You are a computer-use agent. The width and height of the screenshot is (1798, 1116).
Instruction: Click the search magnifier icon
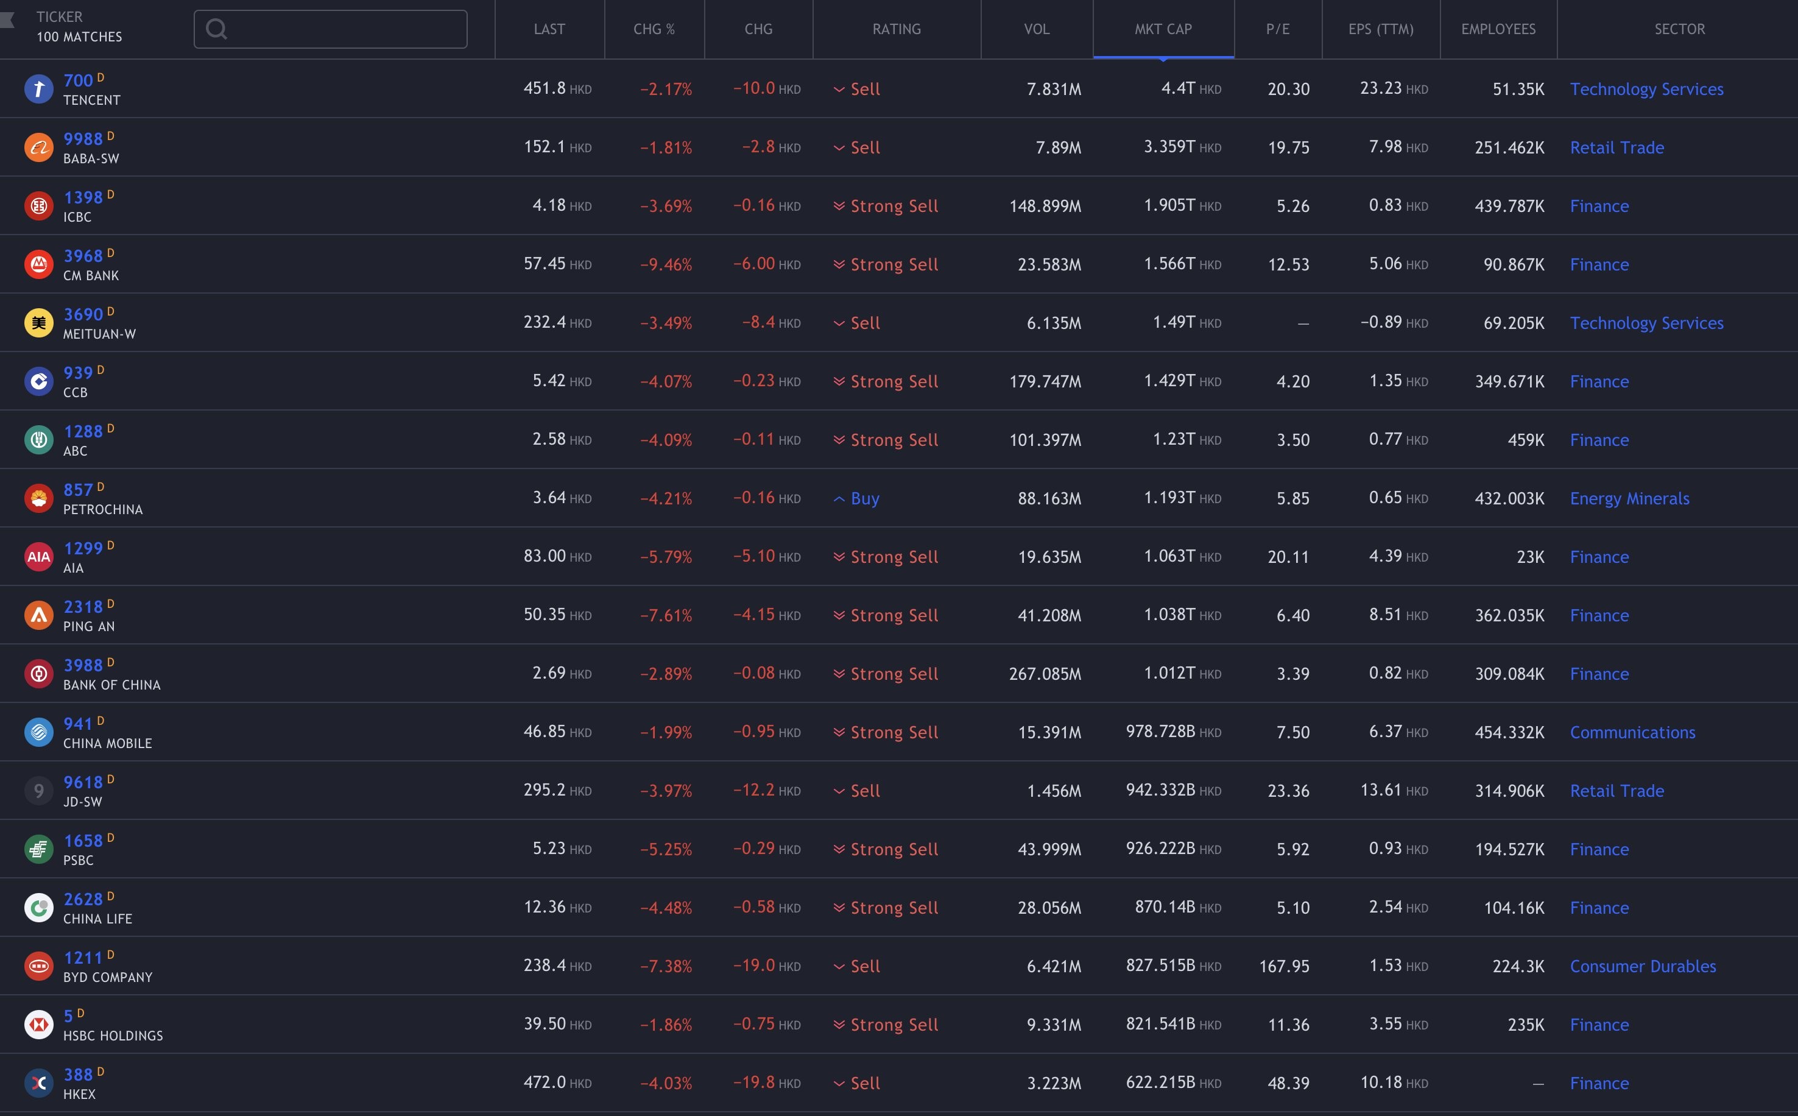coord(216,29)
